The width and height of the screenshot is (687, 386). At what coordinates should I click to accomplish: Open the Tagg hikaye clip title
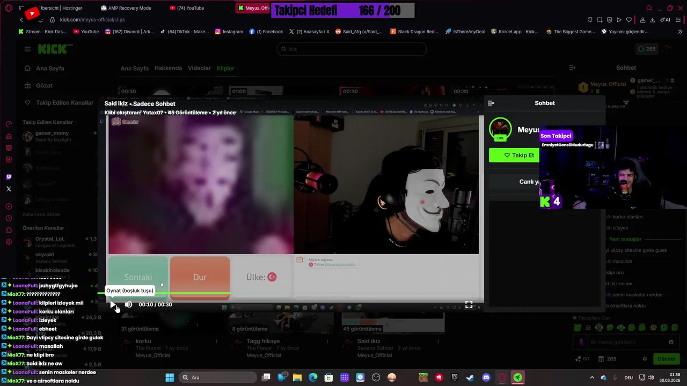(263, 341)
